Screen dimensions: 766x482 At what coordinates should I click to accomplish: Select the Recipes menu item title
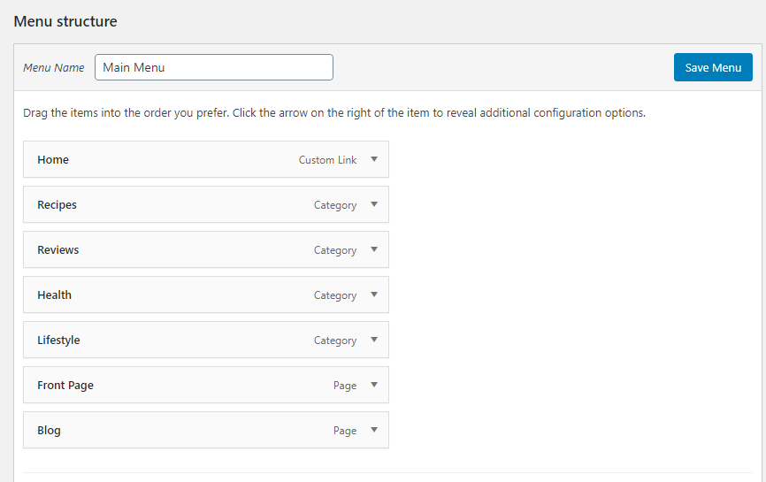coord(57,205)
